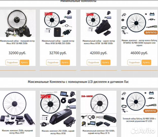Click the orange Bafang logo badge on minimal kit

point(151,32)
